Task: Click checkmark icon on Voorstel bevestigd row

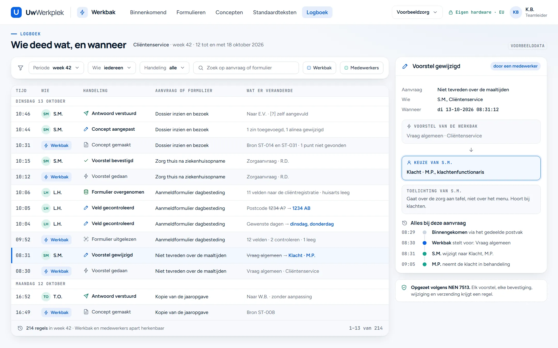Action: pyautogui.click(x=86, y=161)
